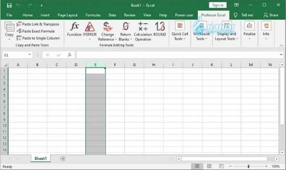Switch to Page Layout view icon
This screenshot has width=286, height=170.
[x=209, y=166]
